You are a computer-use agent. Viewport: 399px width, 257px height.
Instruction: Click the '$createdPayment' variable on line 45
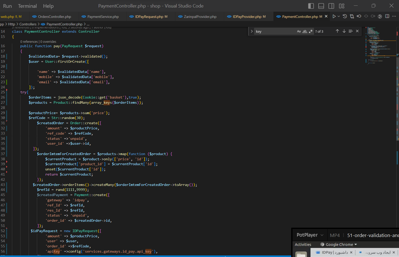[52, 195]
